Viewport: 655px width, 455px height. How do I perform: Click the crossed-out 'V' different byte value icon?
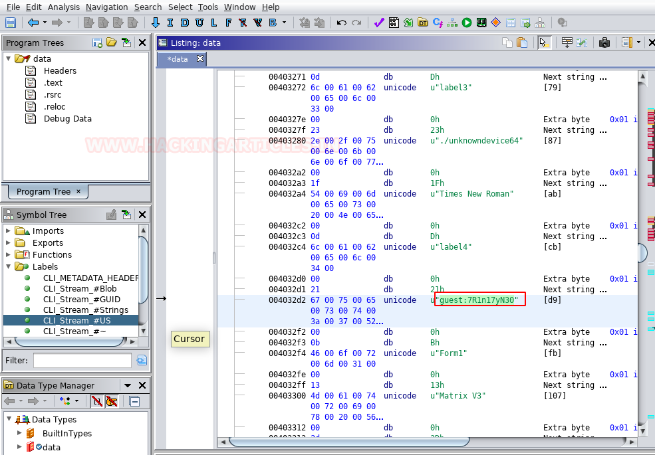tap(258, 23)
